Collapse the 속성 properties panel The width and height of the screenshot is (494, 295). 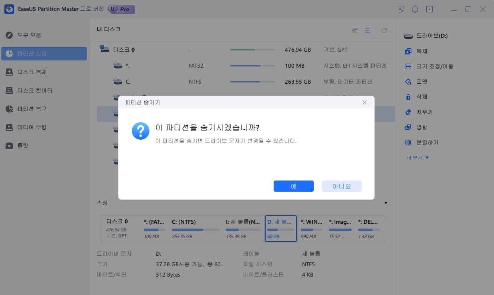click(385, 203)
